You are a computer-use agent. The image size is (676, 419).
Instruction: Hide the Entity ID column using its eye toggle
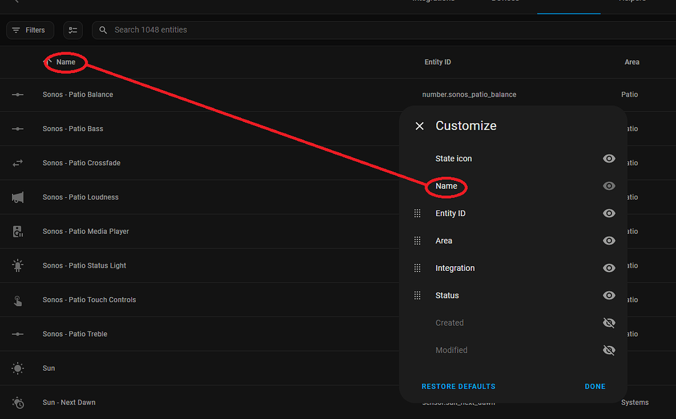click(609, 213)
